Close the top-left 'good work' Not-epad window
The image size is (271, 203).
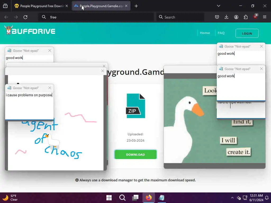50,50
